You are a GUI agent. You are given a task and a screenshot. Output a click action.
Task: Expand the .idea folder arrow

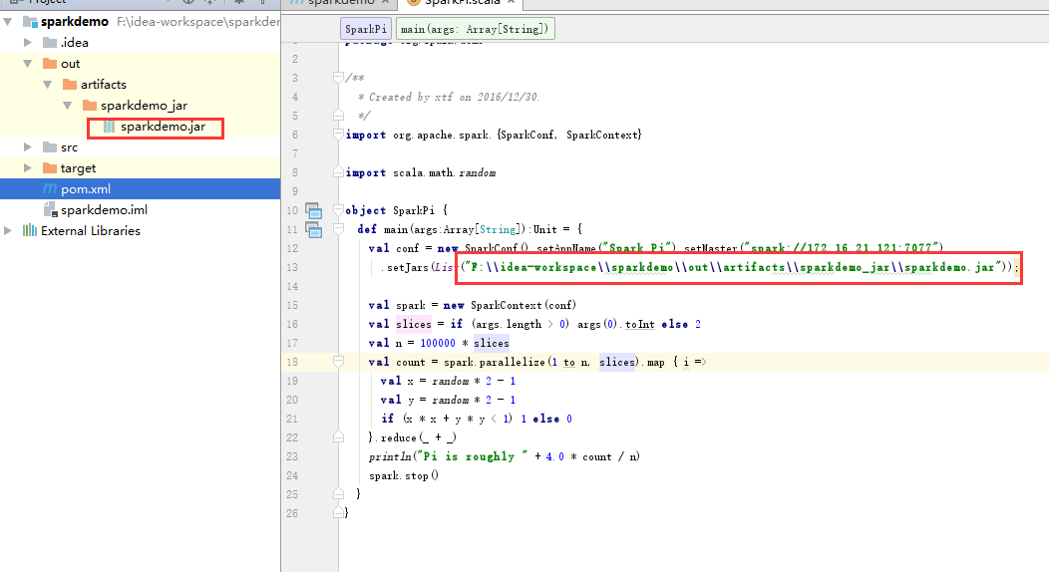coord(28,42)
